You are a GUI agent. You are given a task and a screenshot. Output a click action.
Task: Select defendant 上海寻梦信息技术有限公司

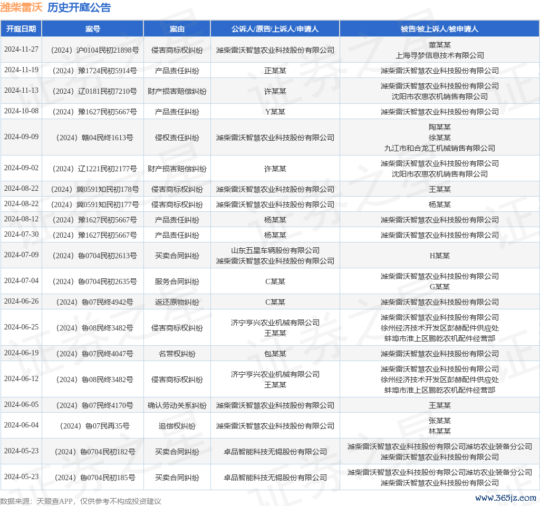click(440, 55)
